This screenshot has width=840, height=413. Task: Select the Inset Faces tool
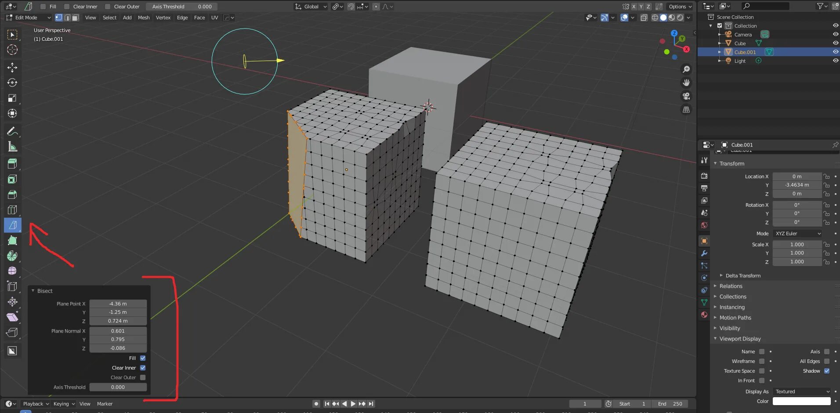pyautogui.click(x=12, y=179)
